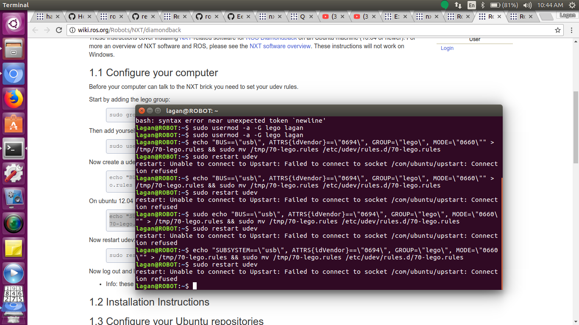Click the browser page vertical scrollbar
Viewport: 579px width, 325px height.
tap(575, 127)
